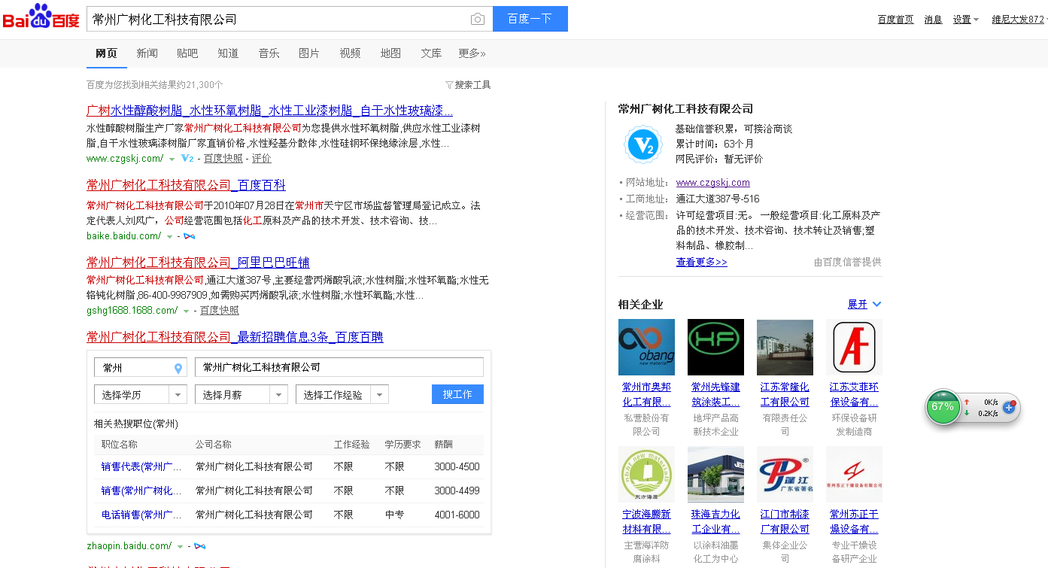Open 常州先锋建筑涂装 HF logo thumbnail
1048x568 pixels.
[x=715, y=347]
